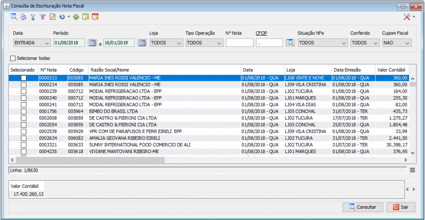Screen dimensions: 425x220
Task: Tick the checkbox for nota 0002634
Action: [x=23, y=138]
